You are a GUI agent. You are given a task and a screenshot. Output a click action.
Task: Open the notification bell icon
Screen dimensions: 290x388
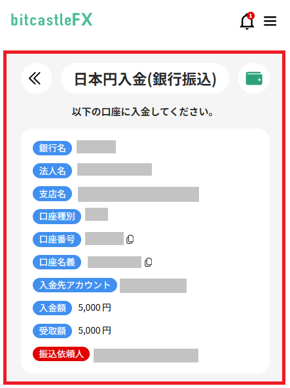[x=247, y=22]
